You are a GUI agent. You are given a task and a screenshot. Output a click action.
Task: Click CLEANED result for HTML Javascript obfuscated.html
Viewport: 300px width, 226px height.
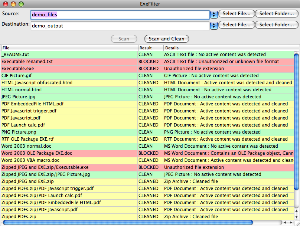coord(149,83)
